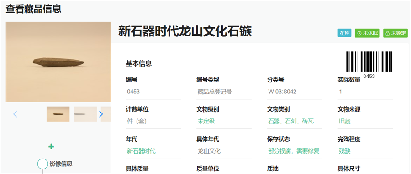Click the 旧藏 source value
This screenshot has width=411, height=174.
tap(345, 121)
